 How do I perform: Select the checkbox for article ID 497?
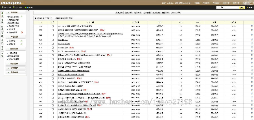[52, 63]
